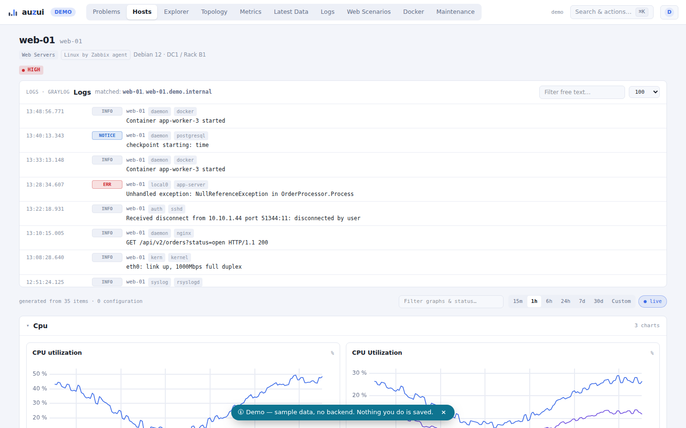Image resolution: width=686 pixels, height=428 pixels.
Task: Dismiss the demo sample data banner
Action: tap(444, 412)
